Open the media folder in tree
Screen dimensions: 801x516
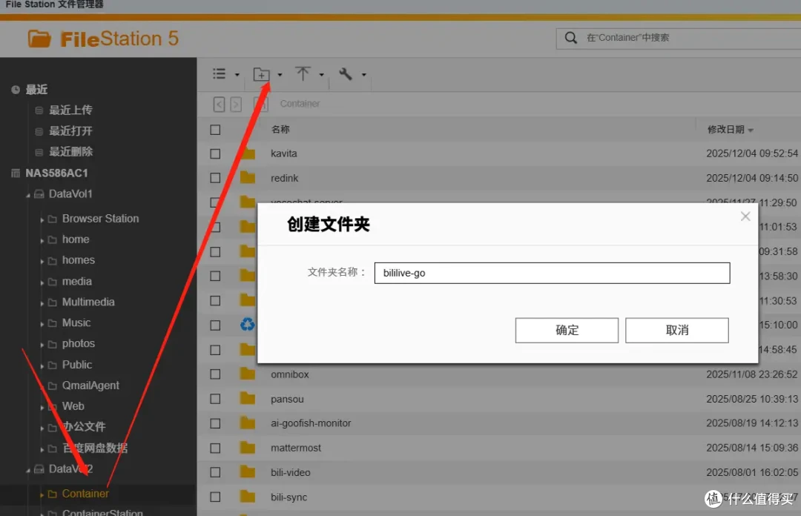coord(76,282)
